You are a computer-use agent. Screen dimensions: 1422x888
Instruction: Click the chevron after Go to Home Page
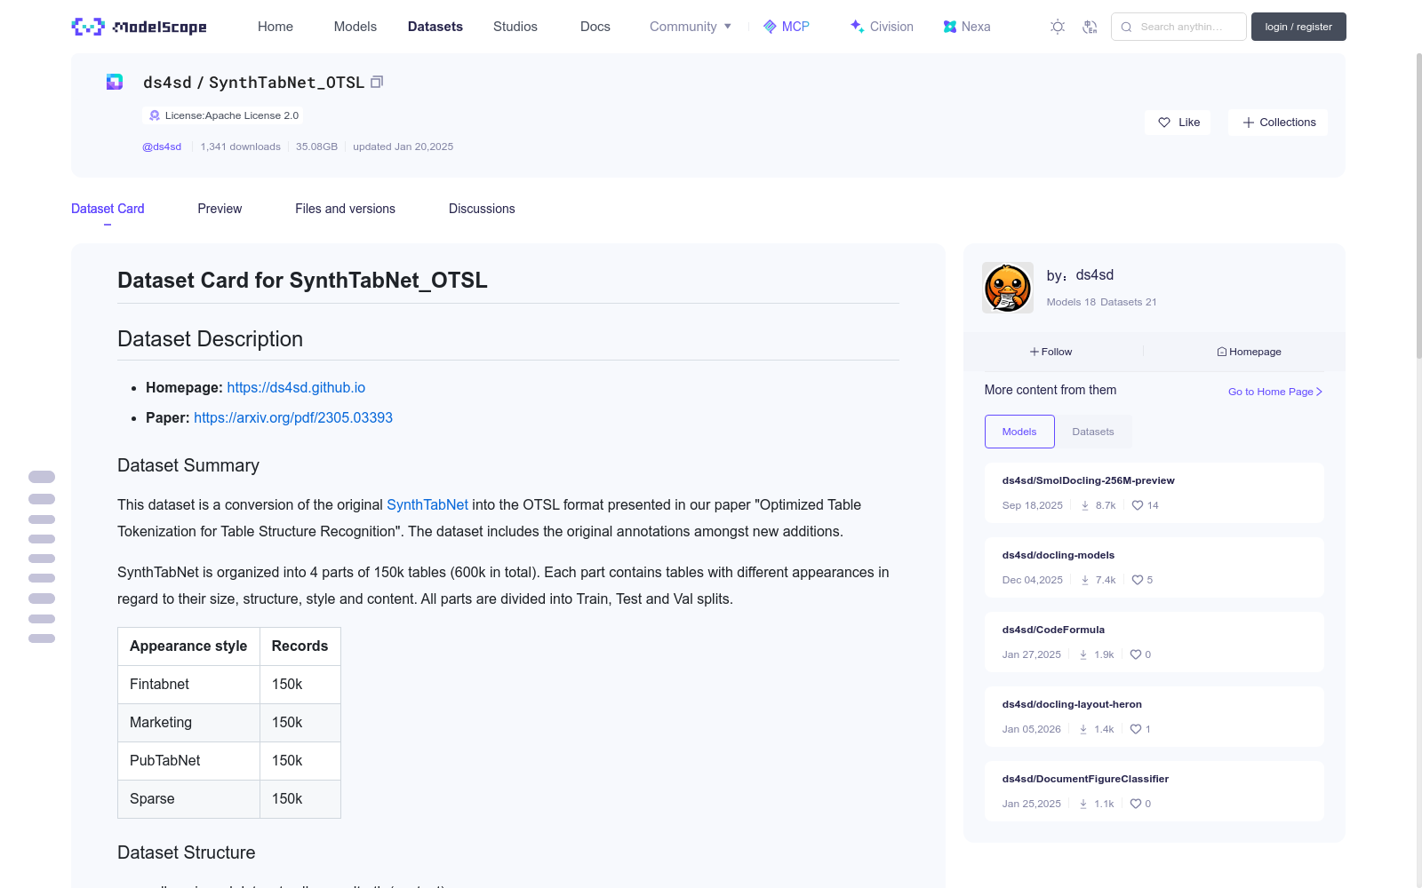(1320, 392)
